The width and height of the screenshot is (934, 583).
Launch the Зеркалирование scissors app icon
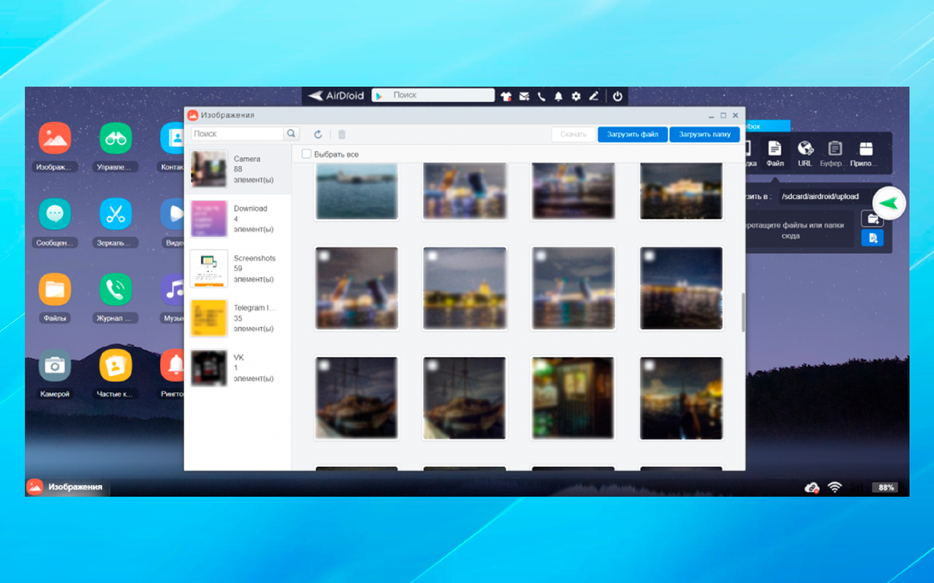coord(116,214)
